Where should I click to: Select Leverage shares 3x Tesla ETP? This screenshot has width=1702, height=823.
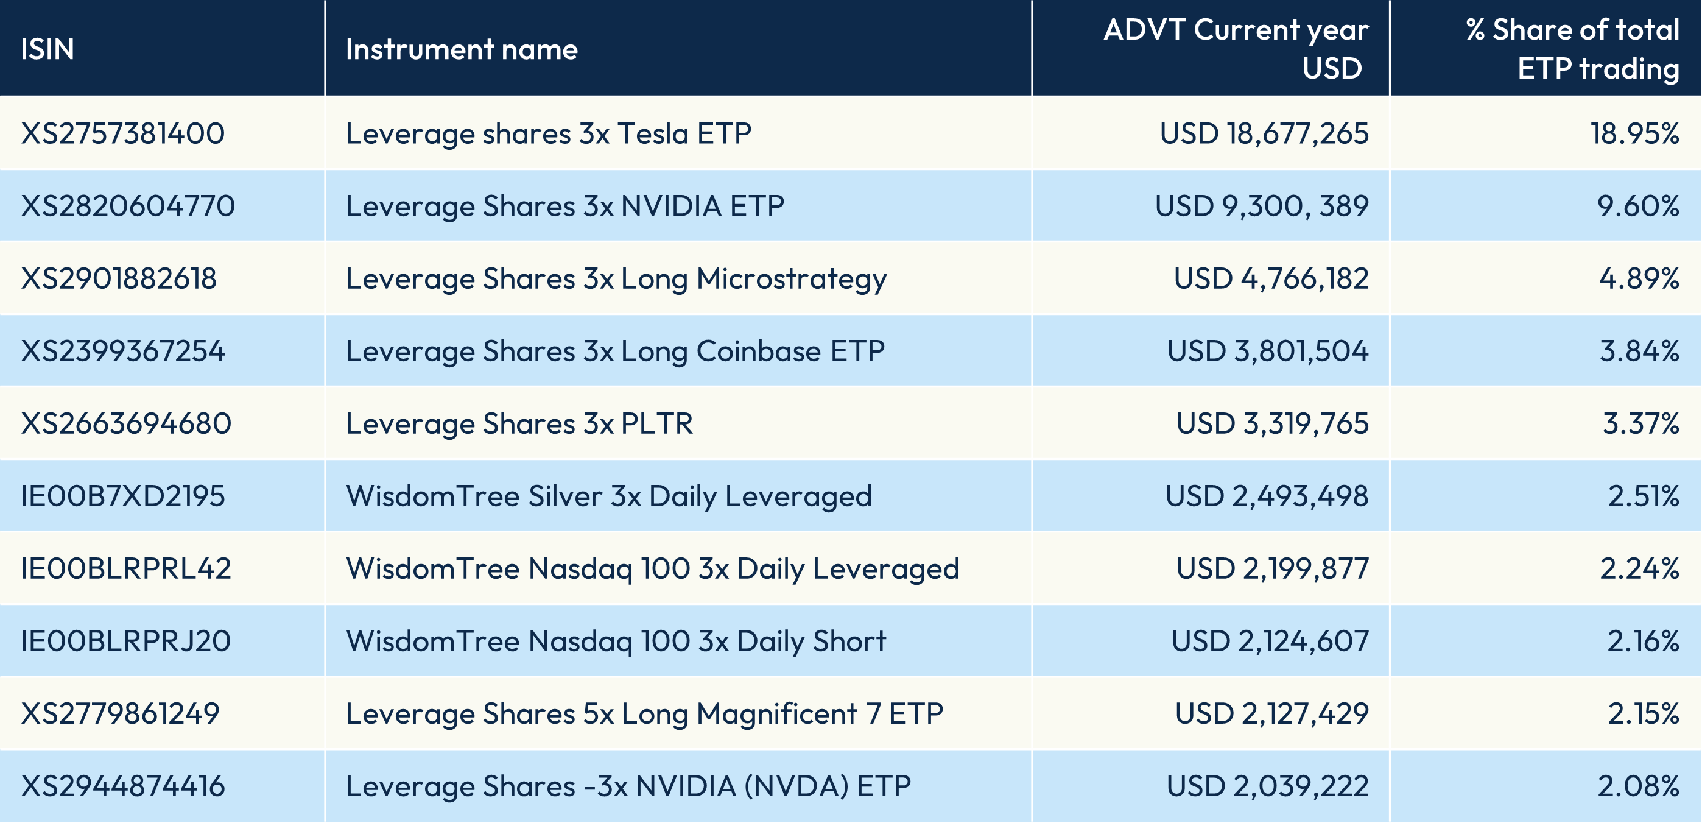click(x=549, y=133)
